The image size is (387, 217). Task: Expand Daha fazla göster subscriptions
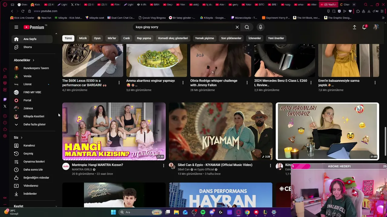click(32, 124)
